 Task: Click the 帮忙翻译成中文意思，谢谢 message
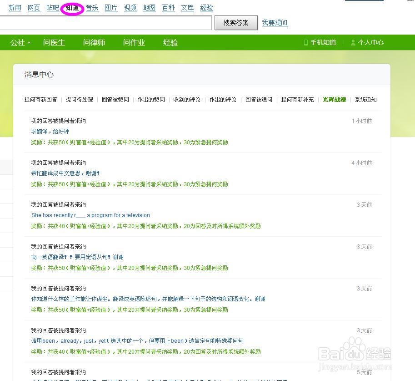pyautogui.click(x=65, y=173)
